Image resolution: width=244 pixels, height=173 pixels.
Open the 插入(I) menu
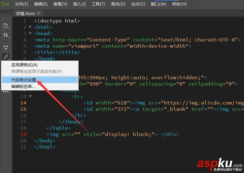click(x=79, y=4)
